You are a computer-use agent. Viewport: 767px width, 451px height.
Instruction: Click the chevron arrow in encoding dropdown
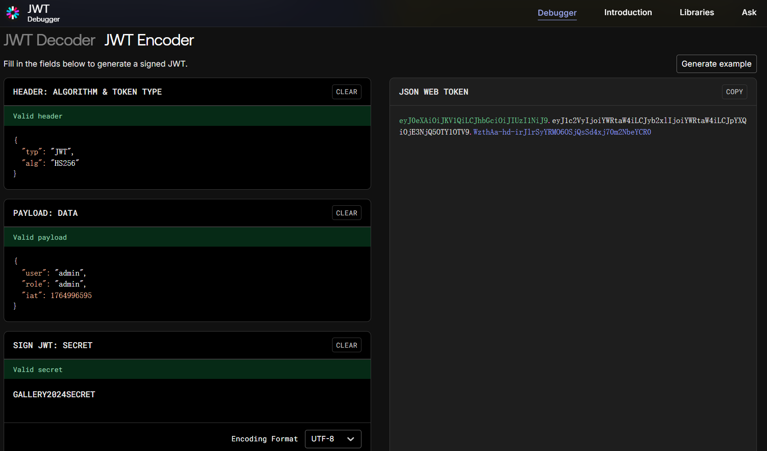[351, 439]
